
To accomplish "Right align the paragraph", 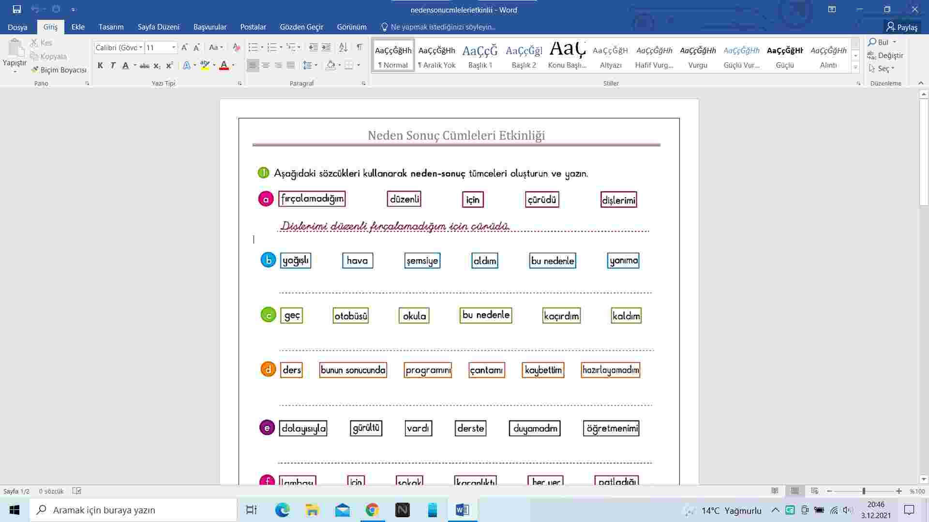I will 278,65.
